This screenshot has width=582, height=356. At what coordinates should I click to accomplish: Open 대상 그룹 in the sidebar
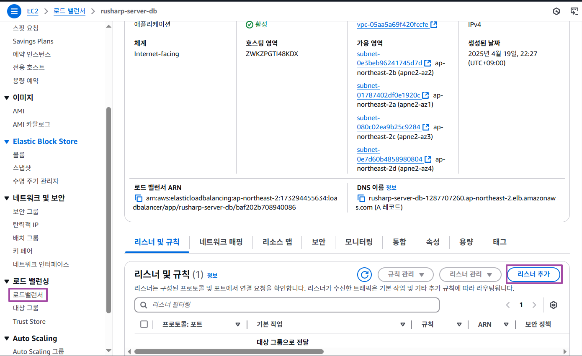pyautogui.click(x=26, y=308)
